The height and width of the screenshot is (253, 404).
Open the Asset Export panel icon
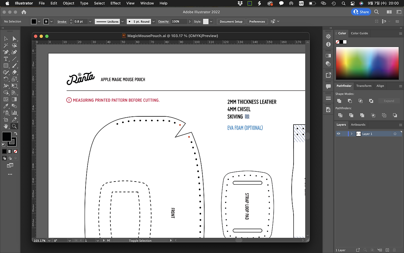328,75
